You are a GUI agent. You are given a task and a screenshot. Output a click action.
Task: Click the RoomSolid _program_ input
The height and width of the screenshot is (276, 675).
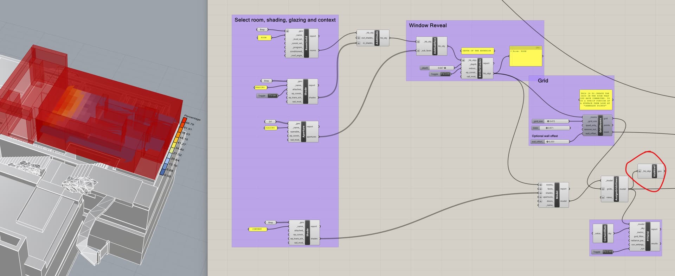297,47
